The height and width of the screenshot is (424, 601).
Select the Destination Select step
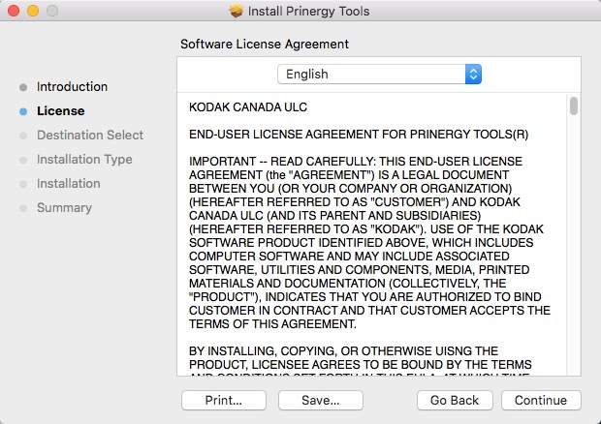tap(89, 136)
